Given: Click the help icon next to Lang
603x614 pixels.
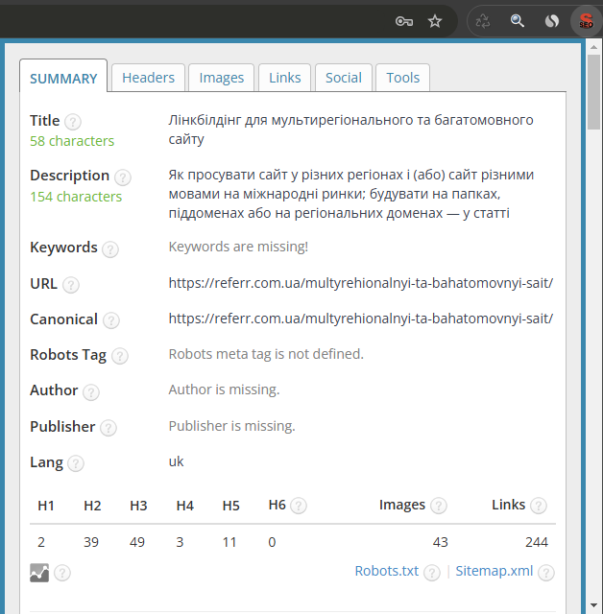Looking at the screenshot, I should 76,463.
